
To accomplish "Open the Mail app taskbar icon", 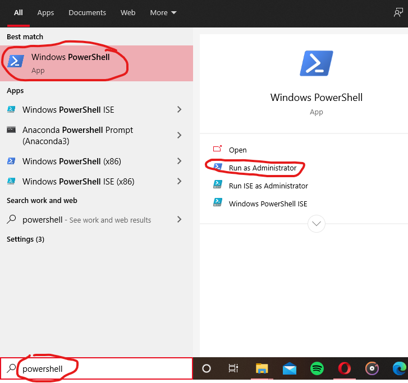I will (290, 368).
